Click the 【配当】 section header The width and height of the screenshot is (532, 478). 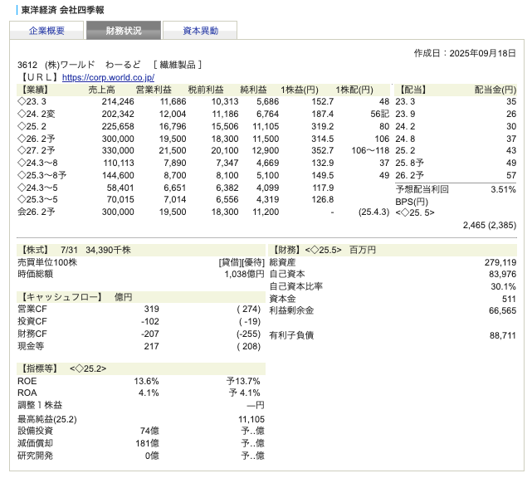click(x=414, y=89)
